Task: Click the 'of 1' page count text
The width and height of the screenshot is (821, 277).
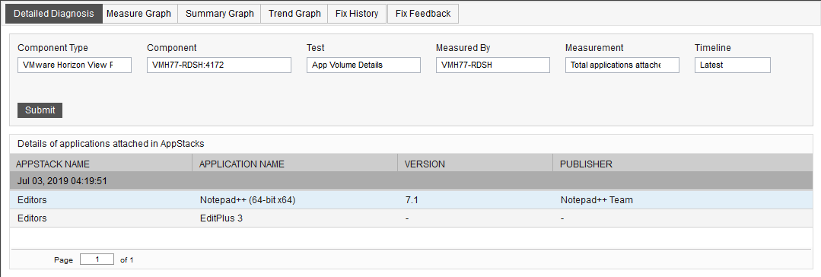Action: tap(127, 259)
